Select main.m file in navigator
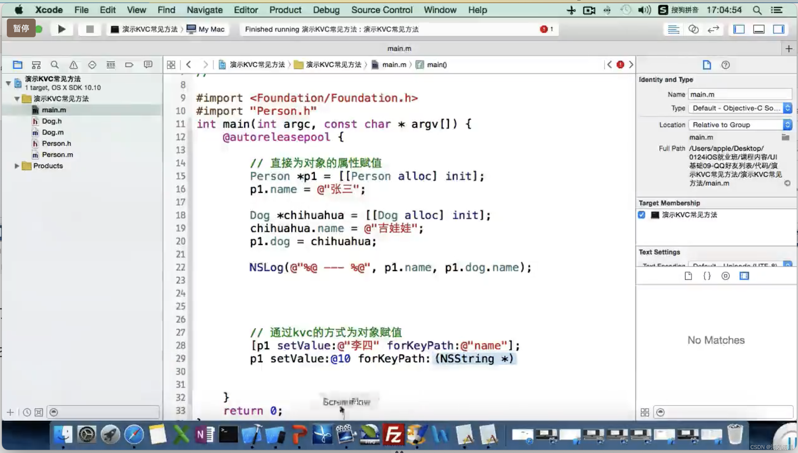Image resolution: width=798 pixels, height=453 pixels. pos(54,110)
